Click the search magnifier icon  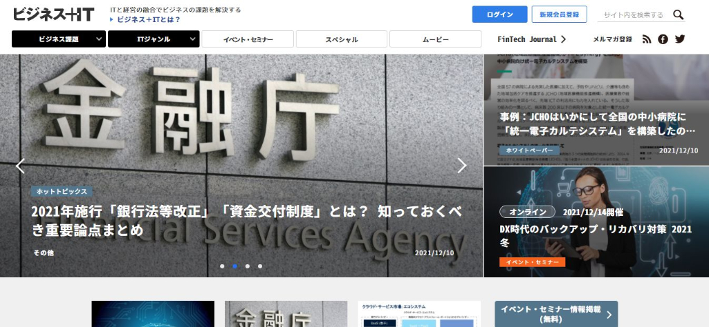(678, 14)
